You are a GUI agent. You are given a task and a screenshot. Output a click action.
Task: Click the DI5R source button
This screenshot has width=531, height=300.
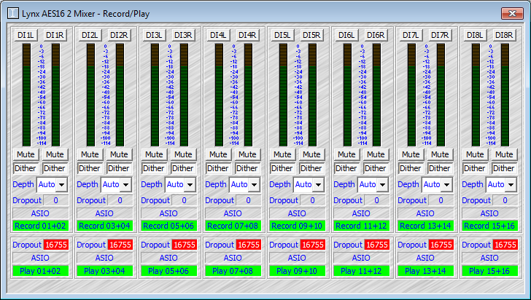pyautogui.click(x=311, y=35)
